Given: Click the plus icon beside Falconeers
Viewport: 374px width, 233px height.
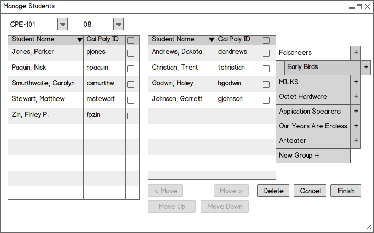Looking at the screenshot, I should point(356,53).
